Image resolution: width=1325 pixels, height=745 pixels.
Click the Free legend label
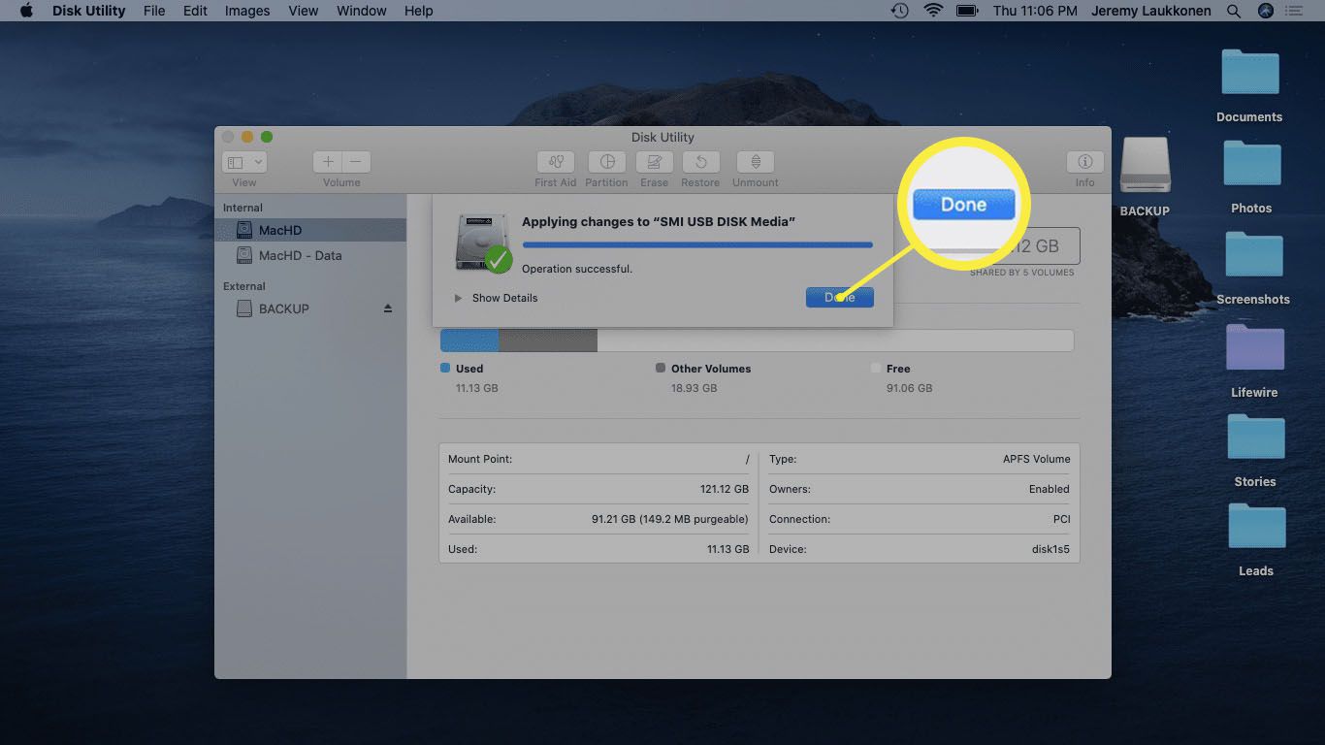(898, 369)
